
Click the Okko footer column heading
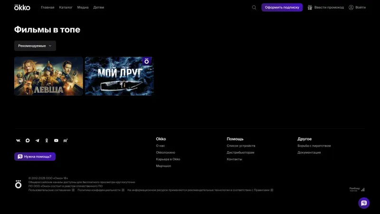click(x=161, y=139)
